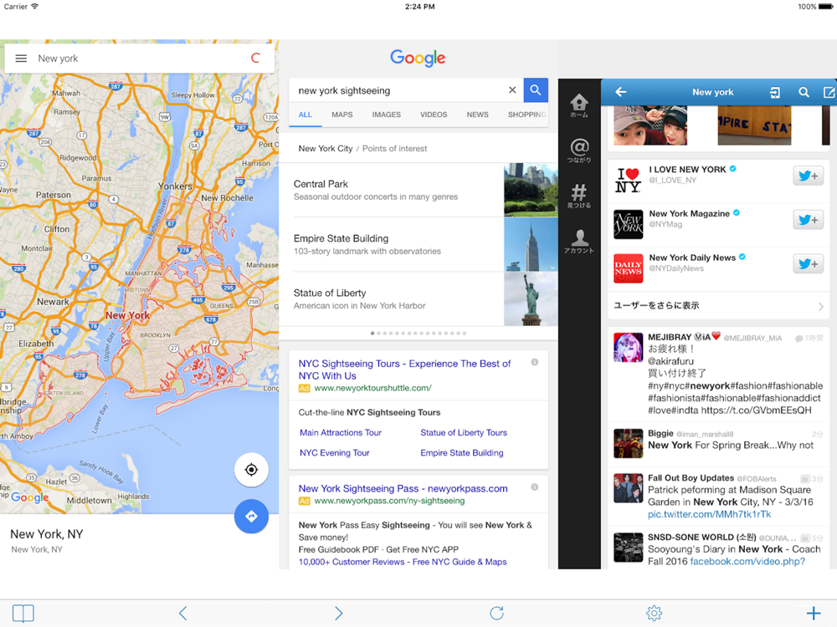
Task: Open the Main Attractions Tour sitelink
Action: point(341,432)
